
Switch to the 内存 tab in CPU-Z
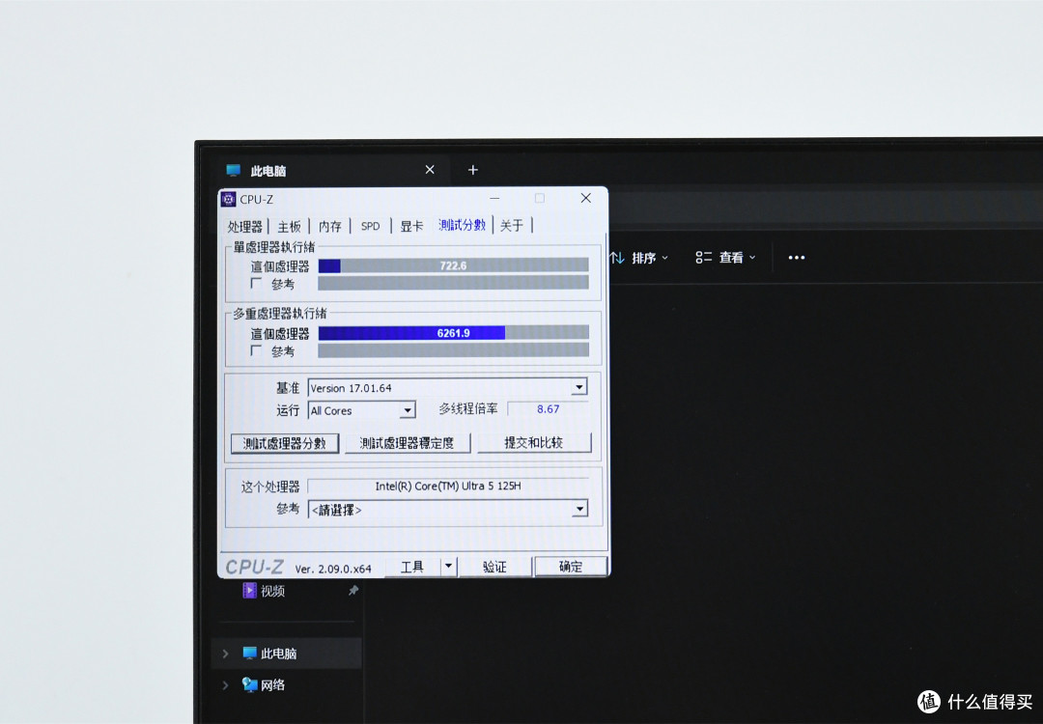click(330, 227)
